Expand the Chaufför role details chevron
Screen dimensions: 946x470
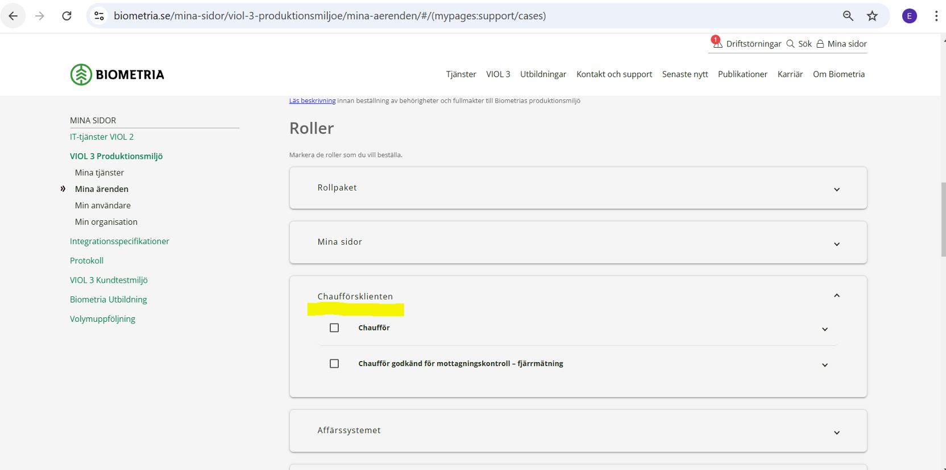[825, 329]
